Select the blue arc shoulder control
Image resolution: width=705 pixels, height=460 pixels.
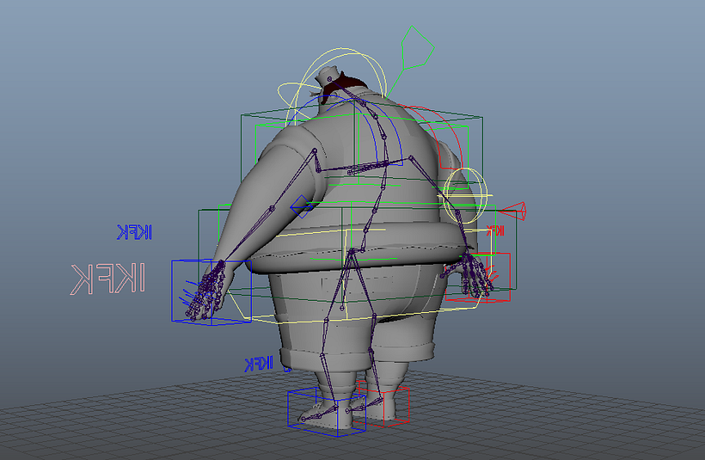[346, 131]
